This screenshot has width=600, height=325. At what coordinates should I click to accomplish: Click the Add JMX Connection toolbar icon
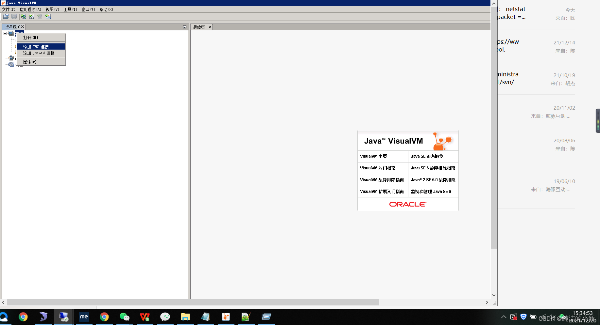(x=32, y=17)
